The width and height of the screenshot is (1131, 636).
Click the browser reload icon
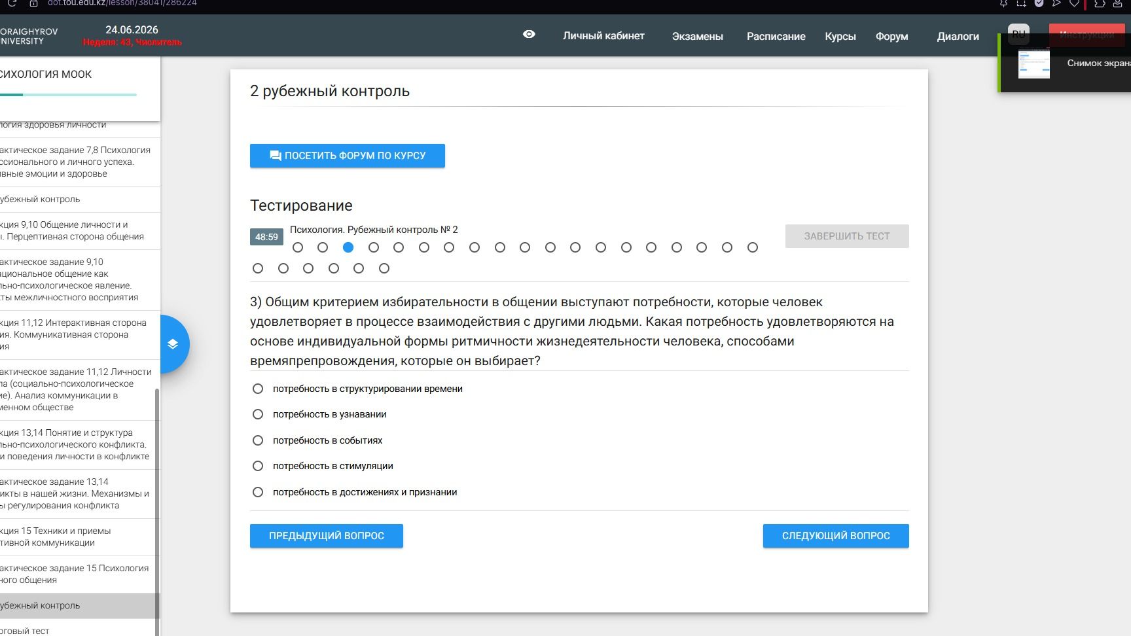(11, 3)
